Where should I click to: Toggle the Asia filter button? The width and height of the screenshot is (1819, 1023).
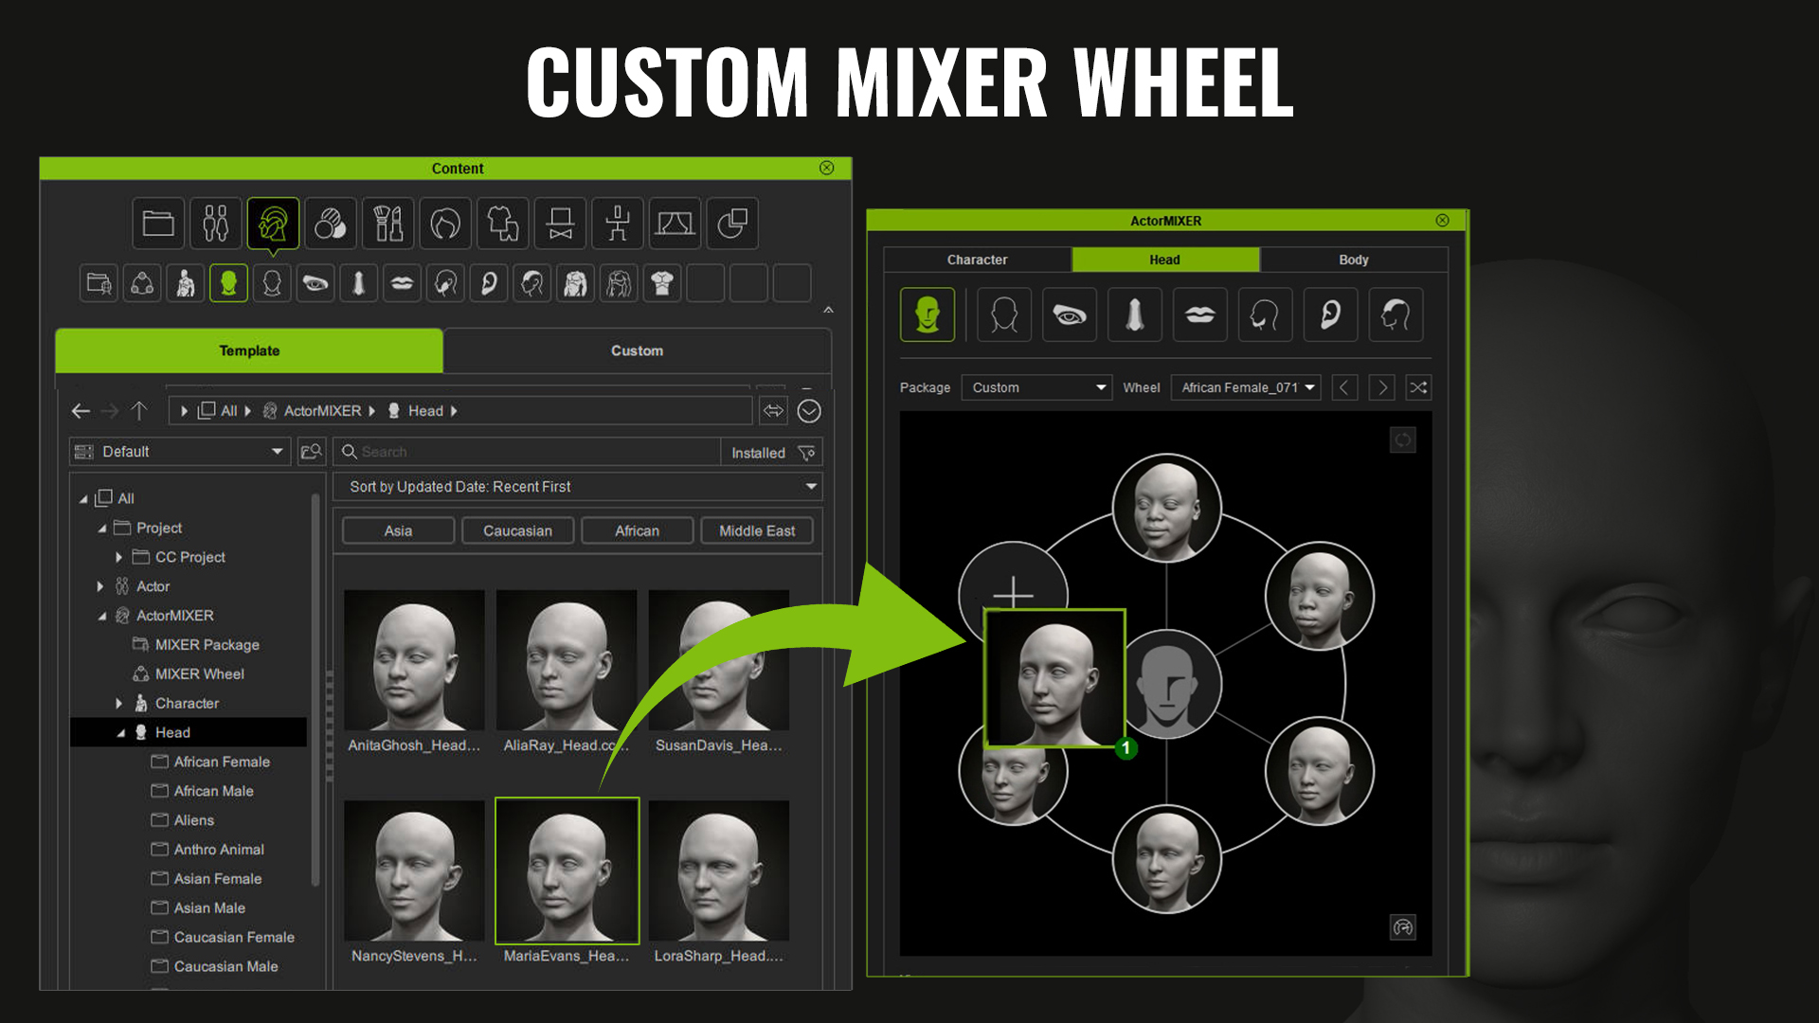click(x=398, y=530)
